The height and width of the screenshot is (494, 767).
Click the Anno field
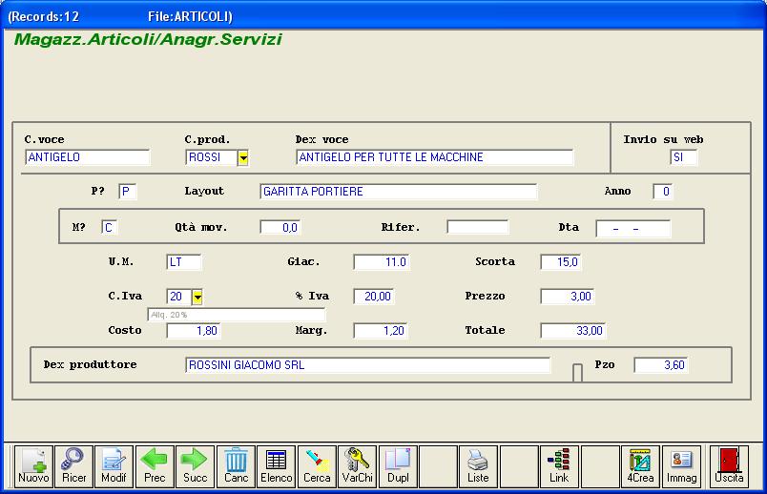(x=663, y=192)
